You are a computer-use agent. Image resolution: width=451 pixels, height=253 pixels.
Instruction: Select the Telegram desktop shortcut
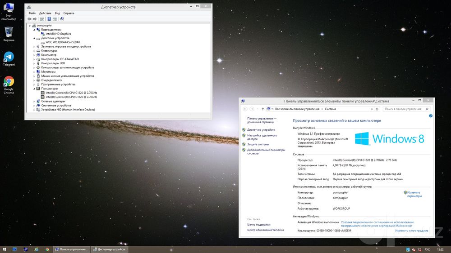(x=9, y=59)
